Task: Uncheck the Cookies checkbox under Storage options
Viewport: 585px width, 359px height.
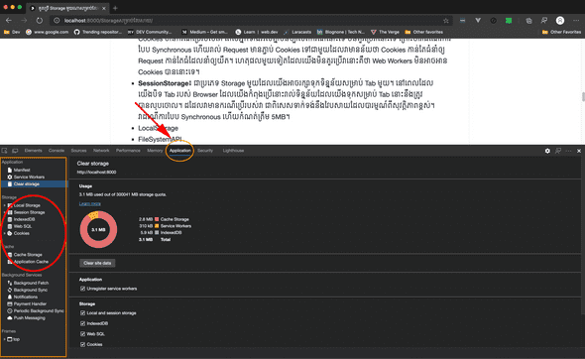Action: point(83,344)
